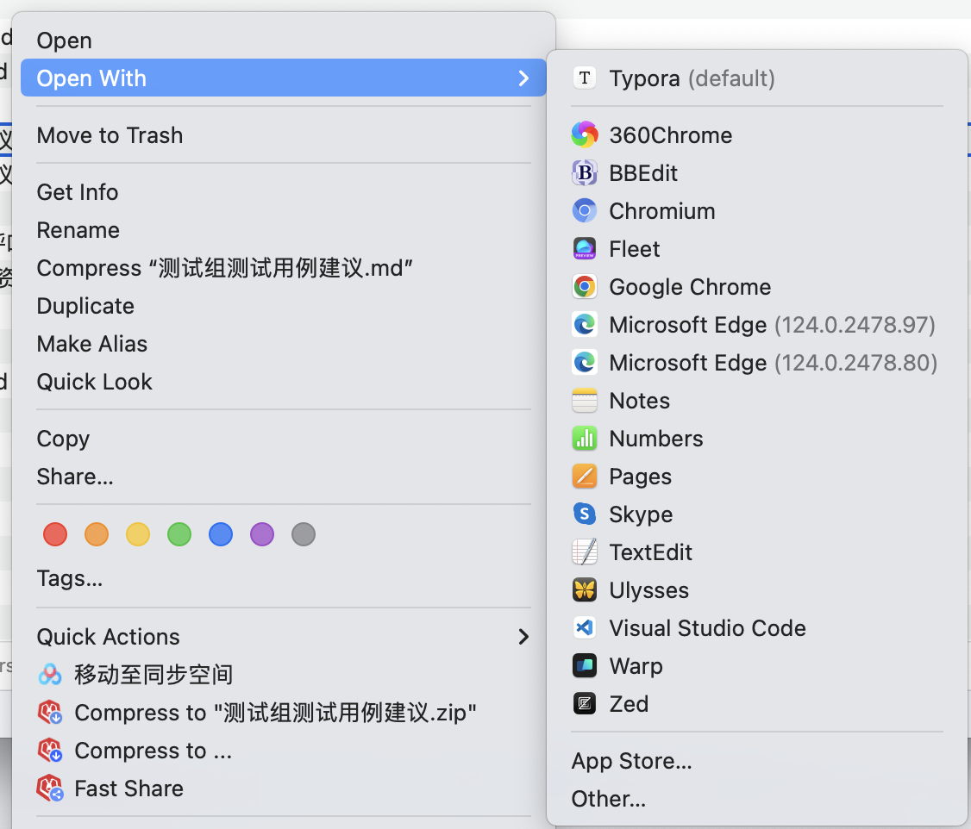Choose Other... application

point(608,799)
